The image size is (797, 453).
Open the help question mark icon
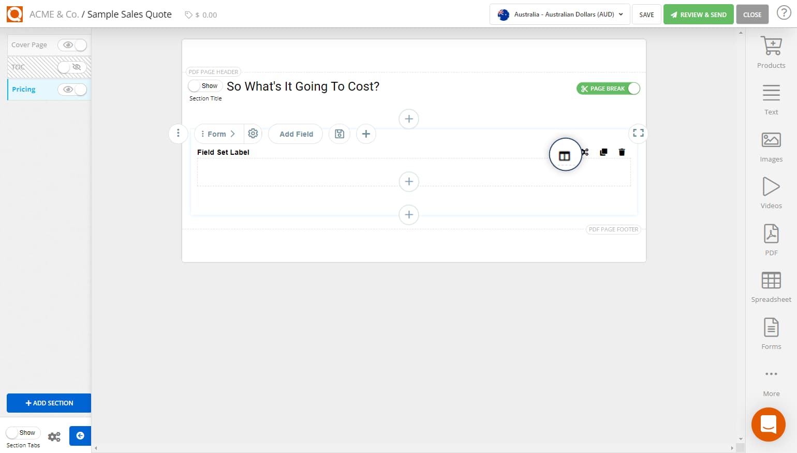click(784, 12)
